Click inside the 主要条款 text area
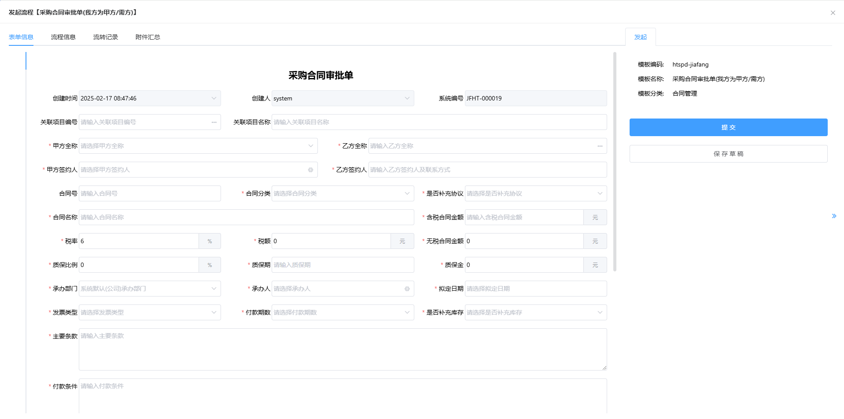 tap(343, 349)
